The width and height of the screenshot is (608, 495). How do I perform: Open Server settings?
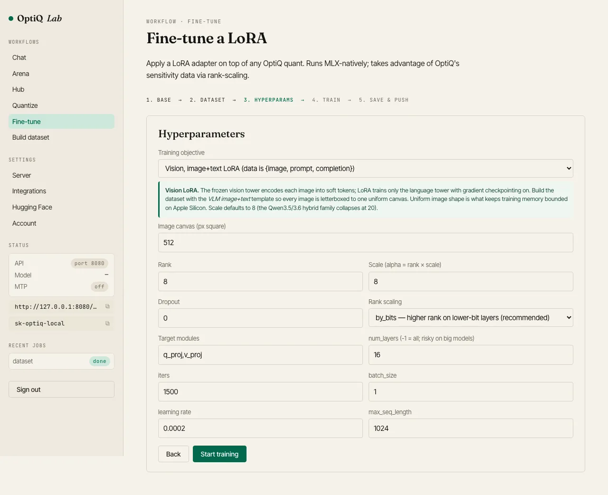61,175
